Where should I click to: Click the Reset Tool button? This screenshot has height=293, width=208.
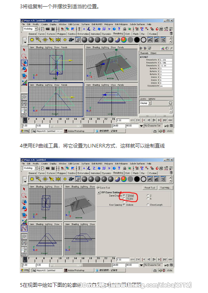click(150, 188)
